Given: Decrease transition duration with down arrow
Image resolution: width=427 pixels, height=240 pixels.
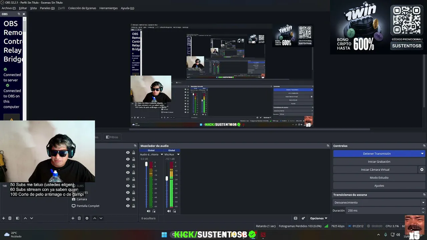Looking at the screenshot, I should 423,212.
